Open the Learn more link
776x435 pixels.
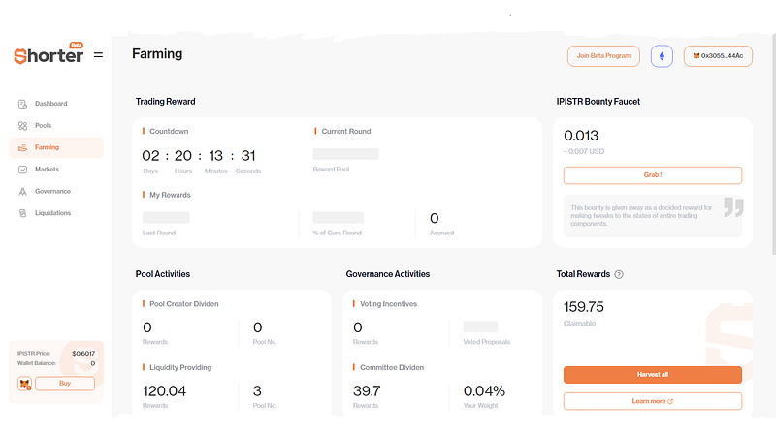[x=652, y=401]
